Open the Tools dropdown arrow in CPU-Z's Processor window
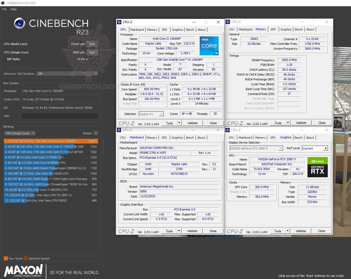 (179, 123)
